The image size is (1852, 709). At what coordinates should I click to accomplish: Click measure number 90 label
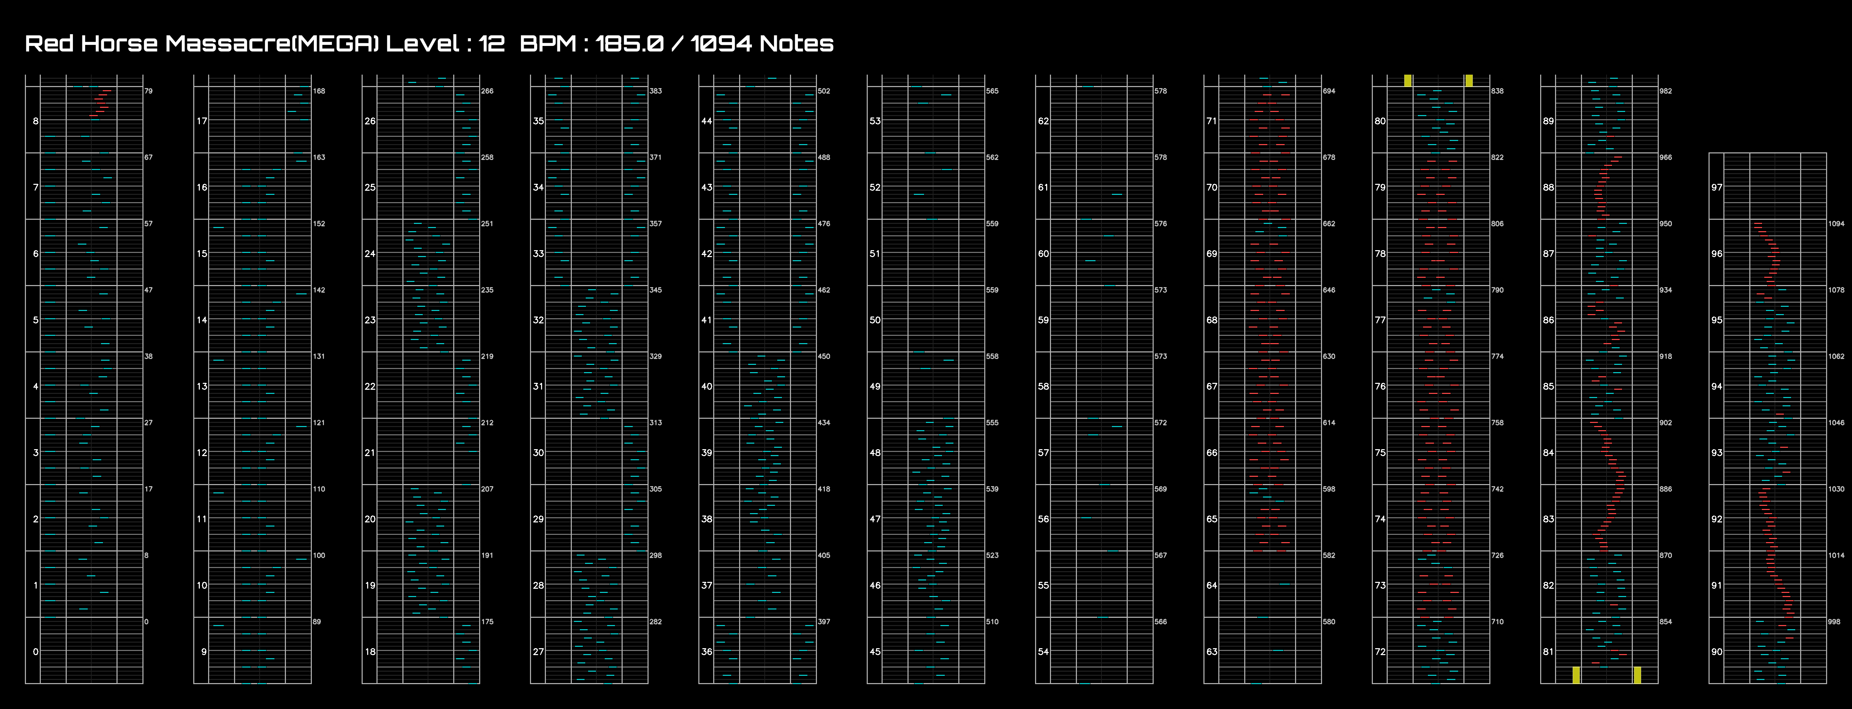click(x=1717, y=652)
